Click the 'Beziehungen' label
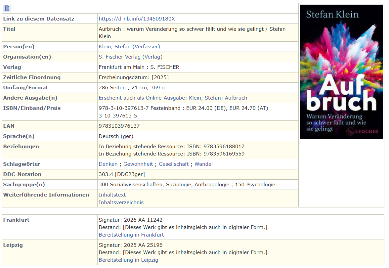 click(x=21, y=147)
